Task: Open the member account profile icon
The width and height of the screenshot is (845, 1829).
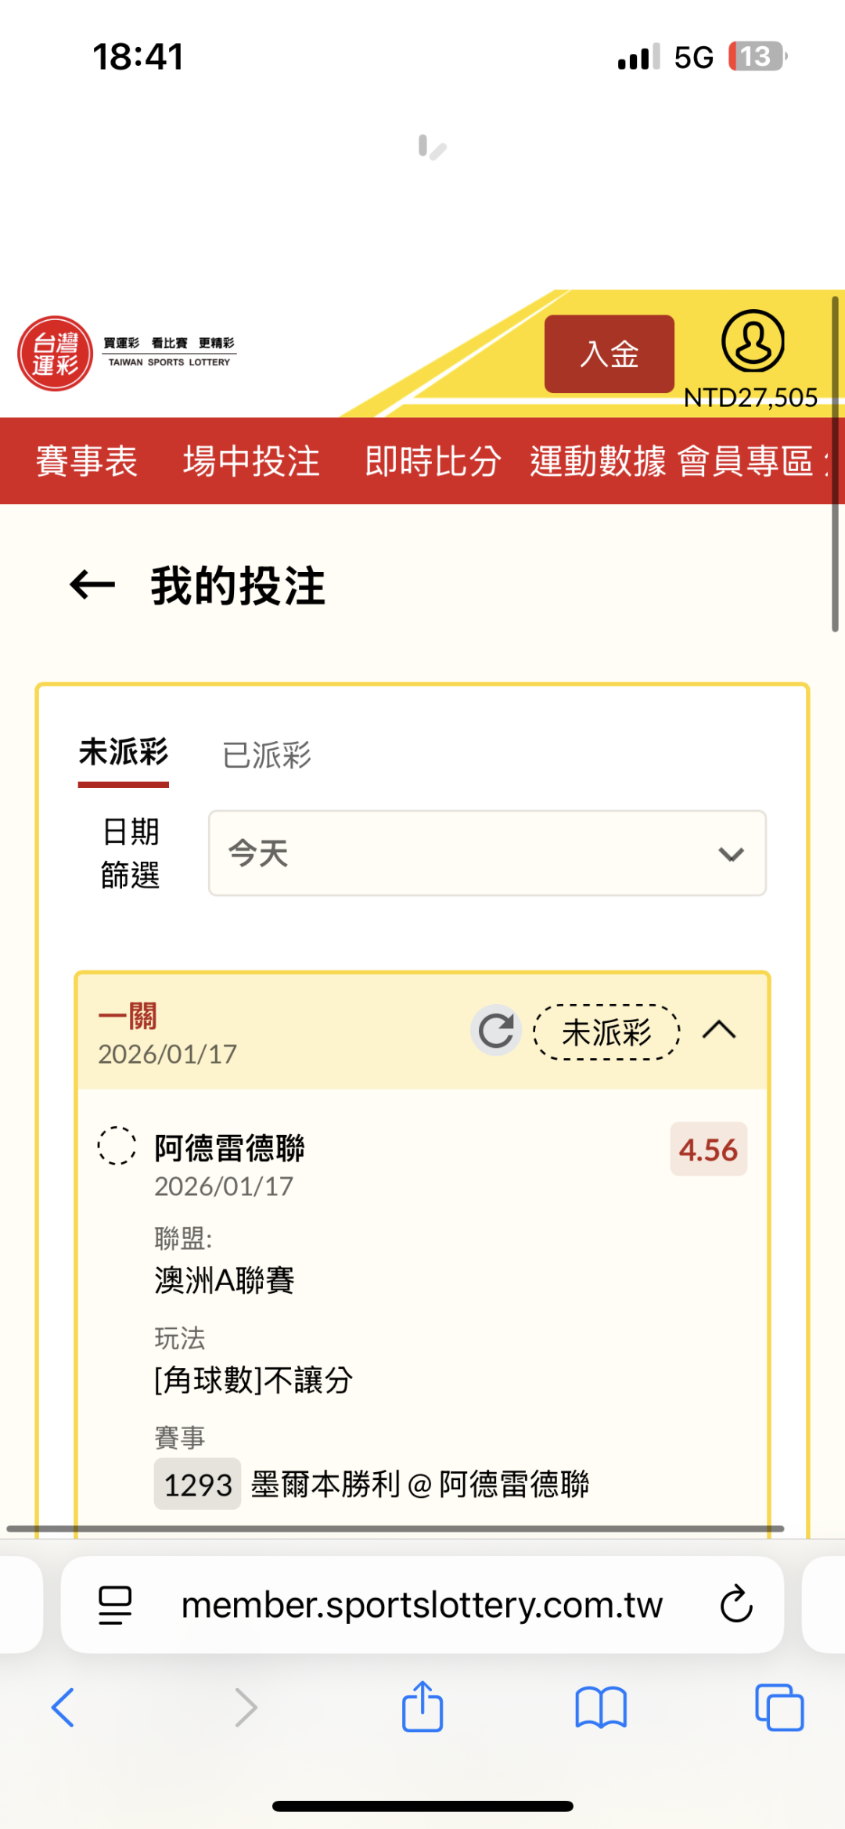Action: [752, 342]
